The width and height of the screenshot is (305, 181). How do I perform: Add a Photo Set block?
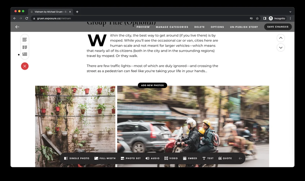coord(131,158)
